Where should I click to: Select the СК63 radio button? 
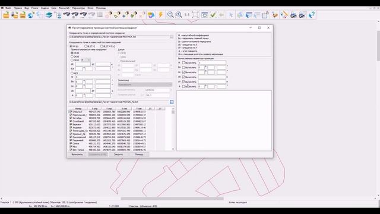click(72, 60)
